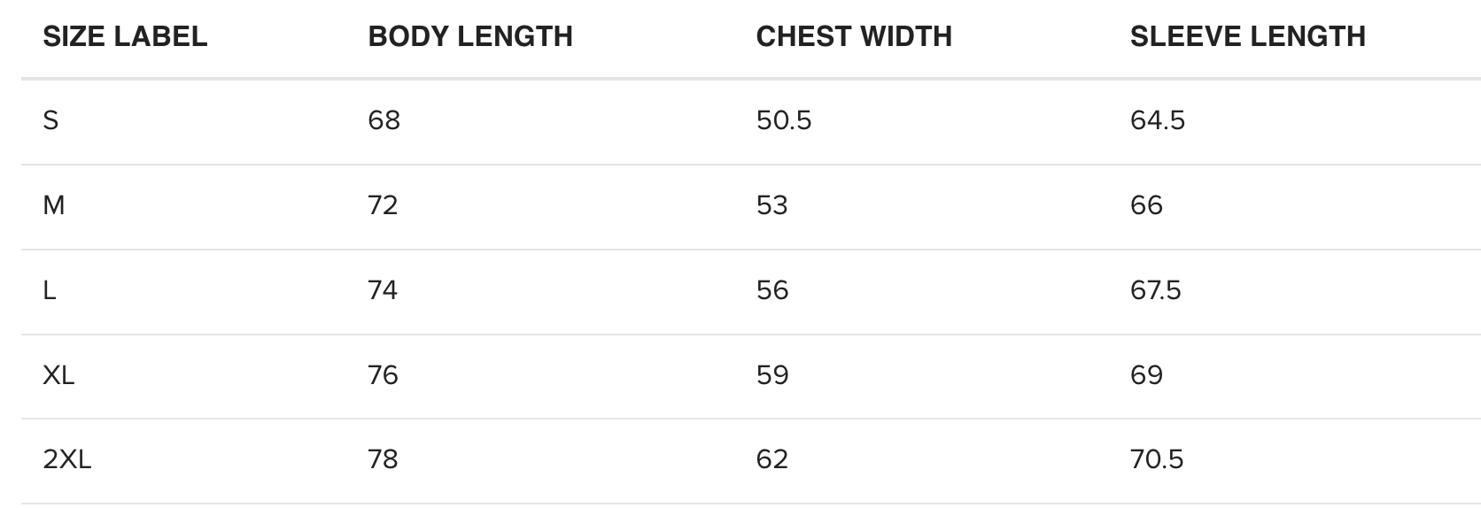
Task: Click body length value 78
Action: tap(383, 459)
